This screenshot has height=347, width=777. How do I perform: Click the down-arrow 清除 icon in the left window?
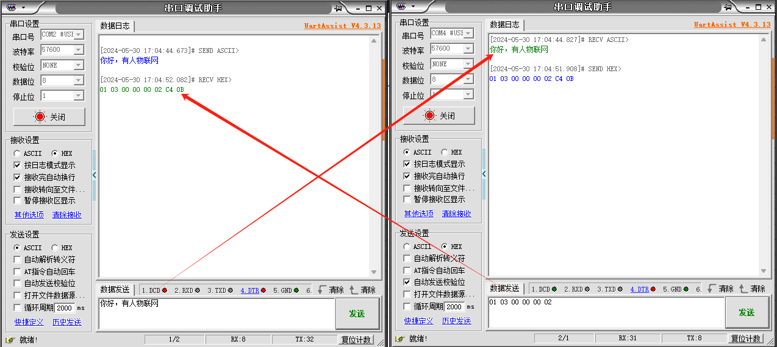pyautogui.click(x=322, y=290)
